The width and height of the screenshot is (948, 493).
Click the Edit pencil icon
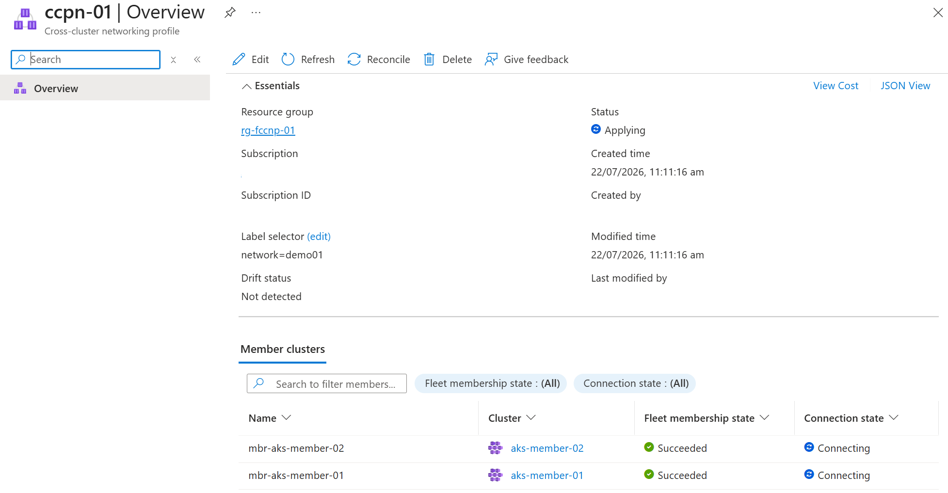(x=239, y=59)
